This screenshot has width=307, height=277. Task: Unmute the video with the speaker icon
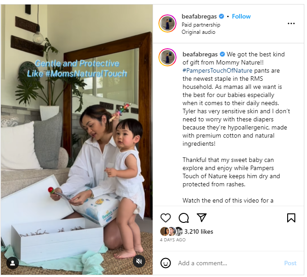coord(139,261)
